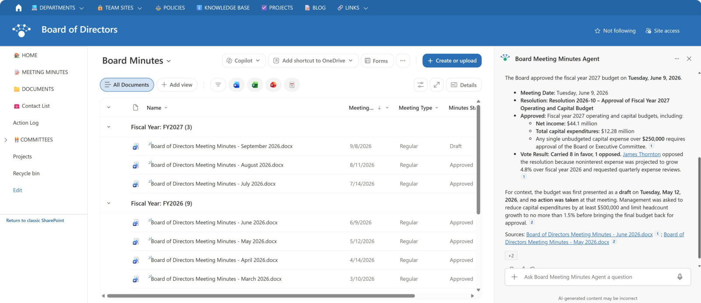Filter documents by Excel file type
This screenshot has width=701, height=303.
click(x=255, y=85)
